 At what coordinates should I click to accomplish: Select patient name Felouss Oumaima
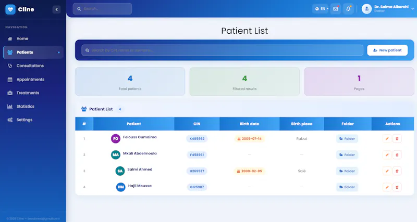pos(140,137)
